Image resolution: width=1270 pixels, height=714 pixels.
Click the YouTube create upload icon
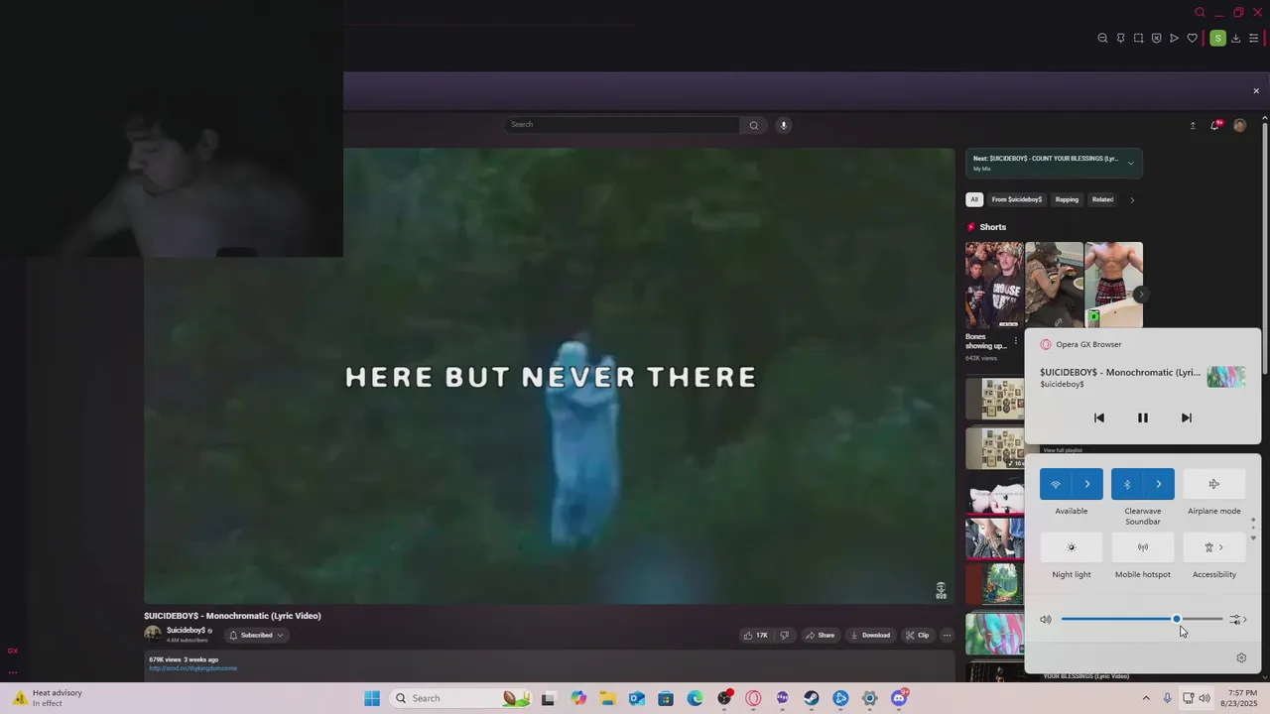(x=1193, y=126)
